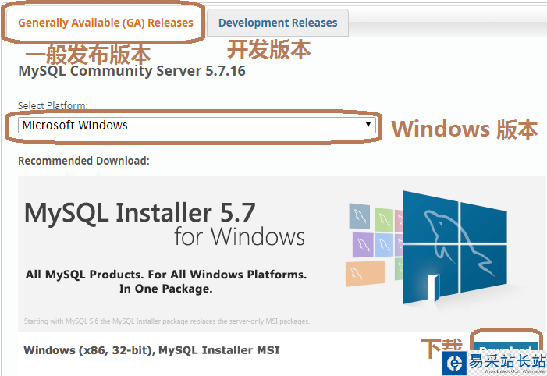The image size is (547, 376).
Task: Click the Recommended Download label
Action: coord(83,161)
